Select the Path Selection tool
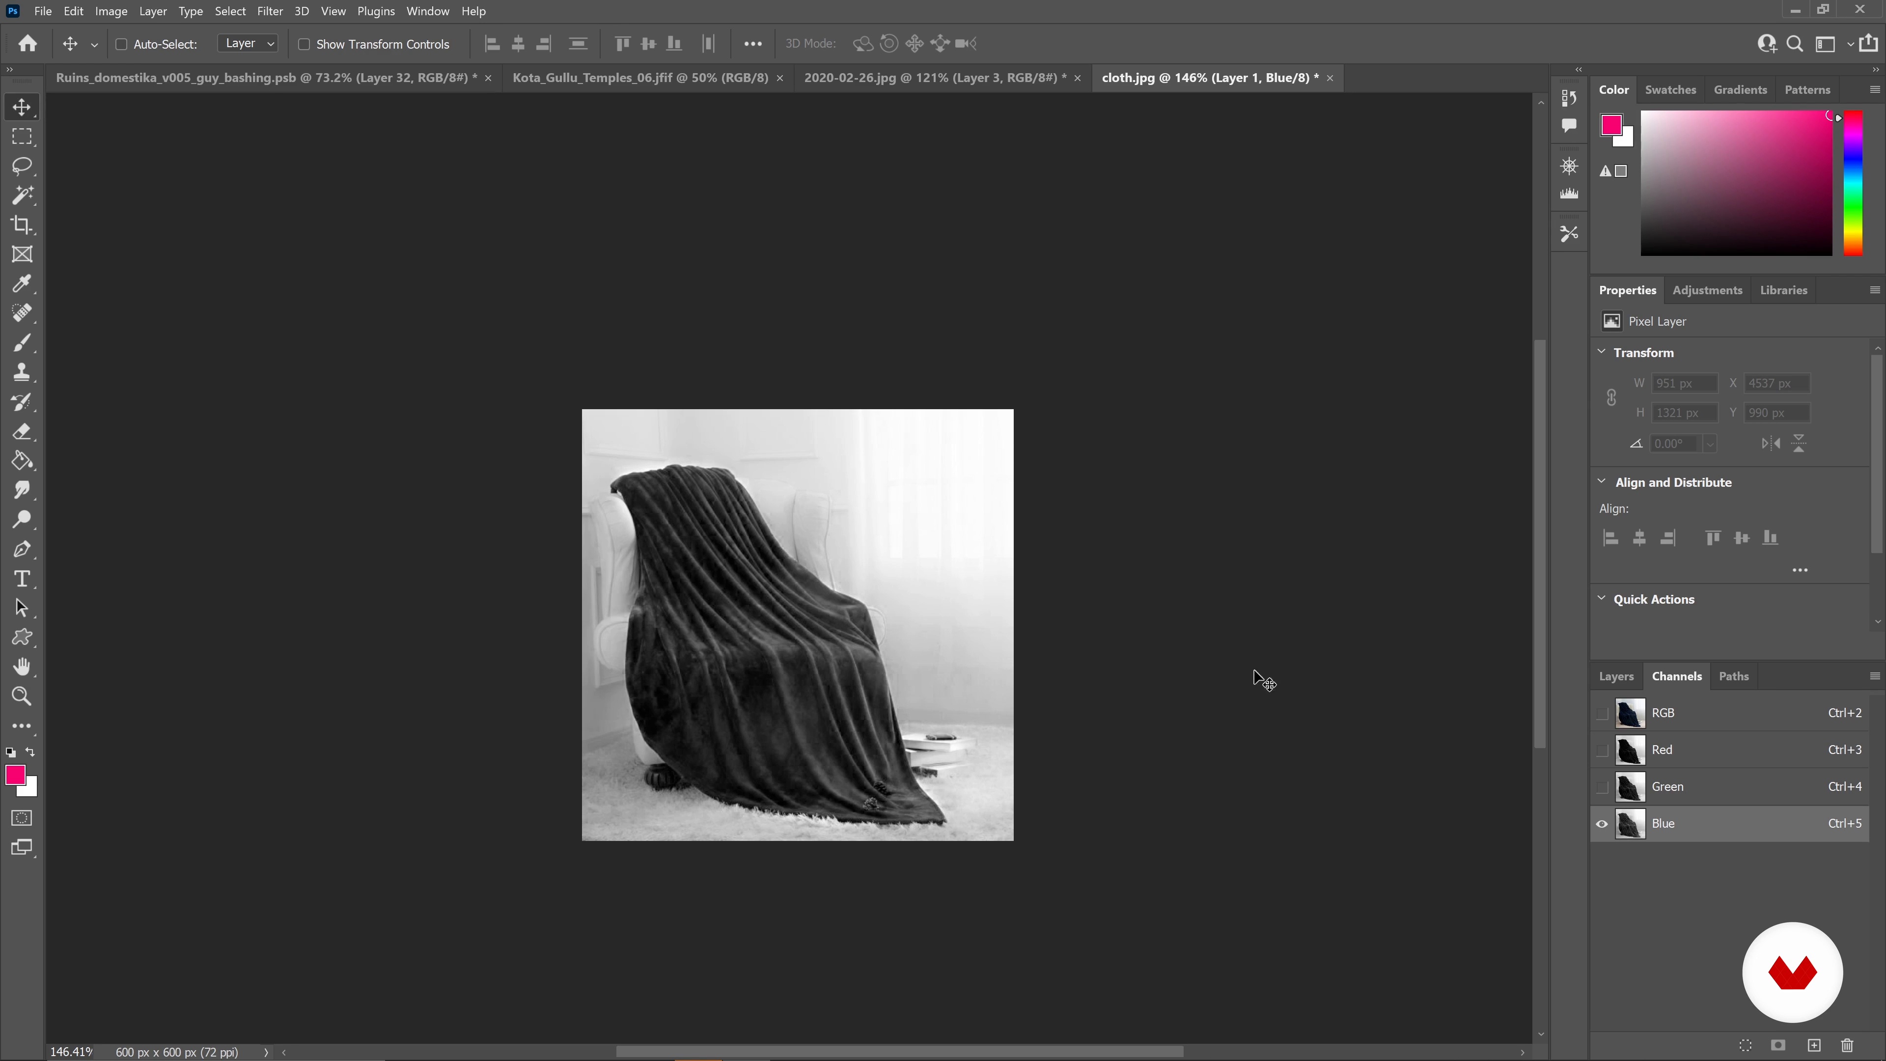The width and height of the screenshot is (1886, 1061). tap(22, 608)
